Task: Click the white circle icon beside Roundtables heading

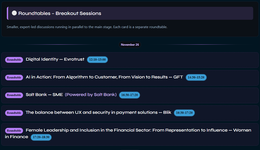Action: coord(14,13)
